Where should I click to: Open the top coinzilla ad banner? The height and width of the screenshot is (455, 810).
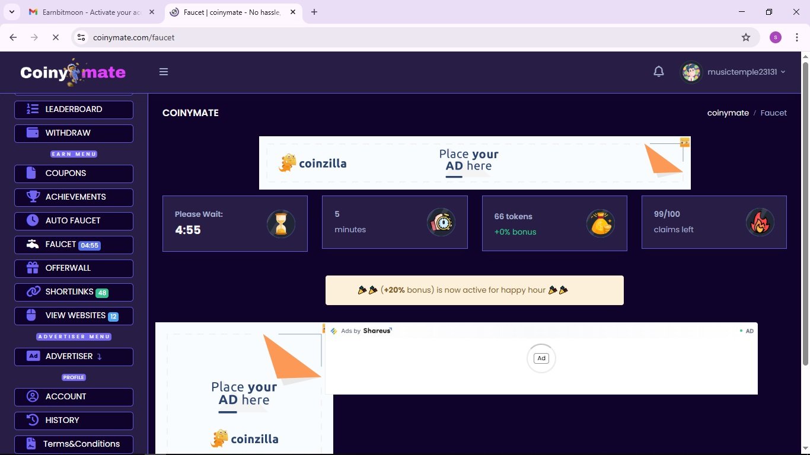(475, 163)
